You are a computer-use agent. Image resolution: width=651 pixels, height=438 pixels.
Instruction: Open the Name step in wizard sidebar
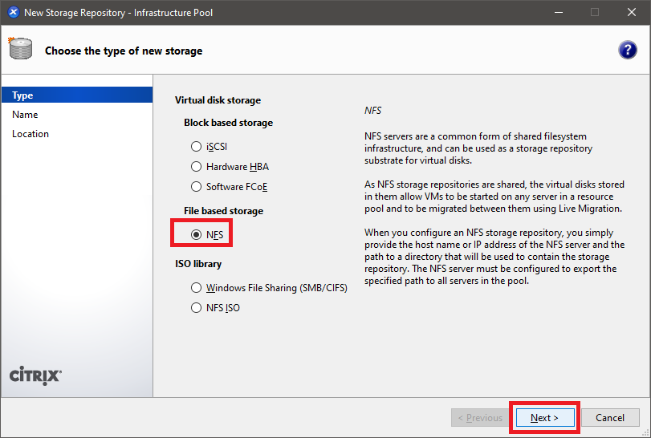tap(25, 115)
